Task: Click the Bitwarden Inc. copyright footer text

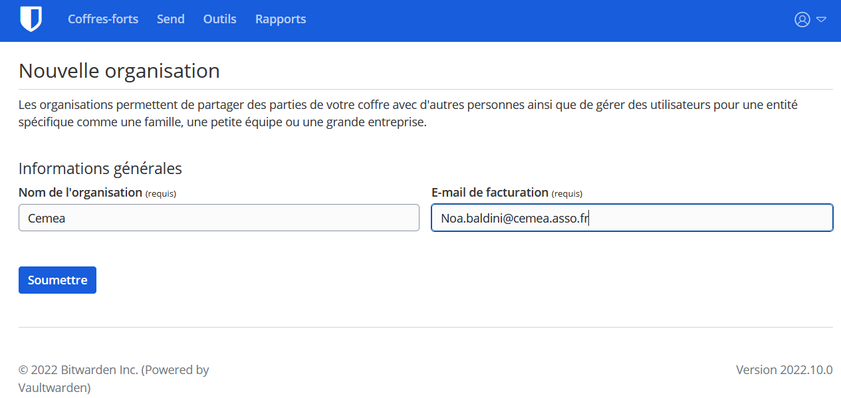Action: pos(78,370)
